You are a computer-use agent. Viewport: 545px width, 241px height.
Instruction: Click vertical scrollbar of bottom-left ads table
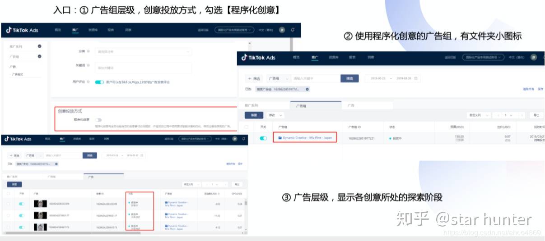coord(246,203)
